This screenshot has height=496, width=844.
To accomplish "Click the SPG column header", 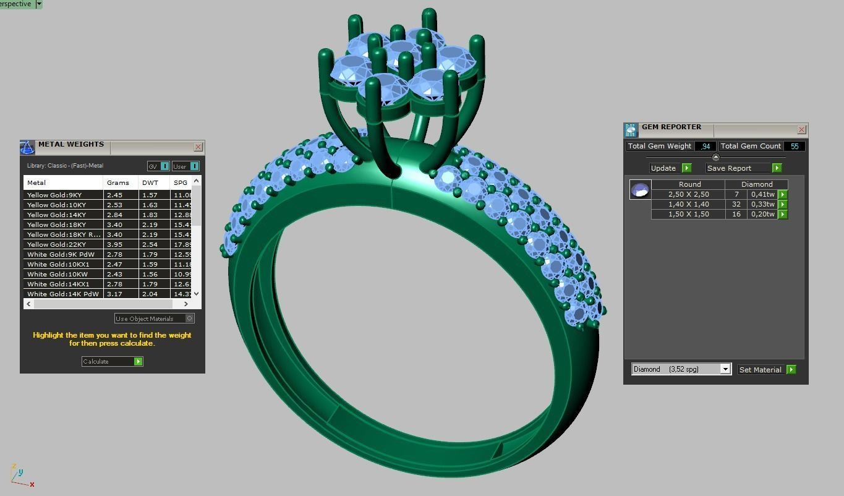I will coord(181,182).
